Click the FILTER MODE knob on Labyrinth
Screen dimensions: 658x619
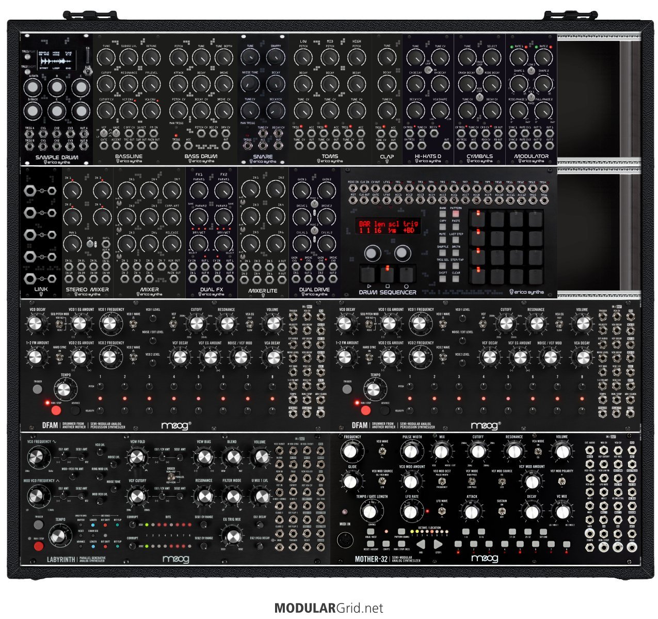(233, 497)
